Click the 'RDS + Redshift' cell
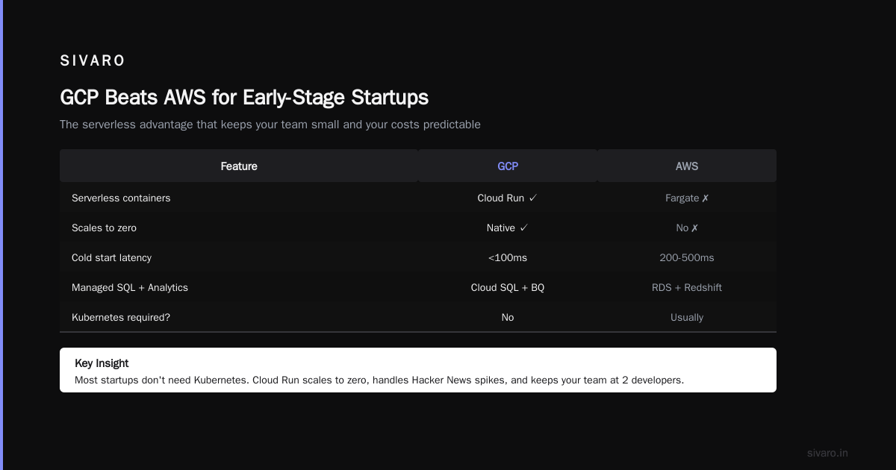 coord(687,287)
